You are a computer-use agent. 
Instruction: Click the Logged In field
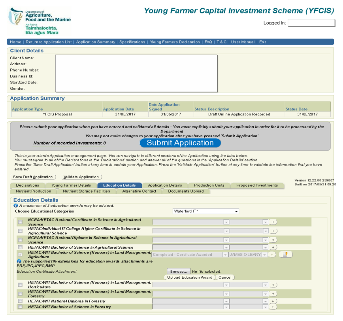tap(311, 23)
